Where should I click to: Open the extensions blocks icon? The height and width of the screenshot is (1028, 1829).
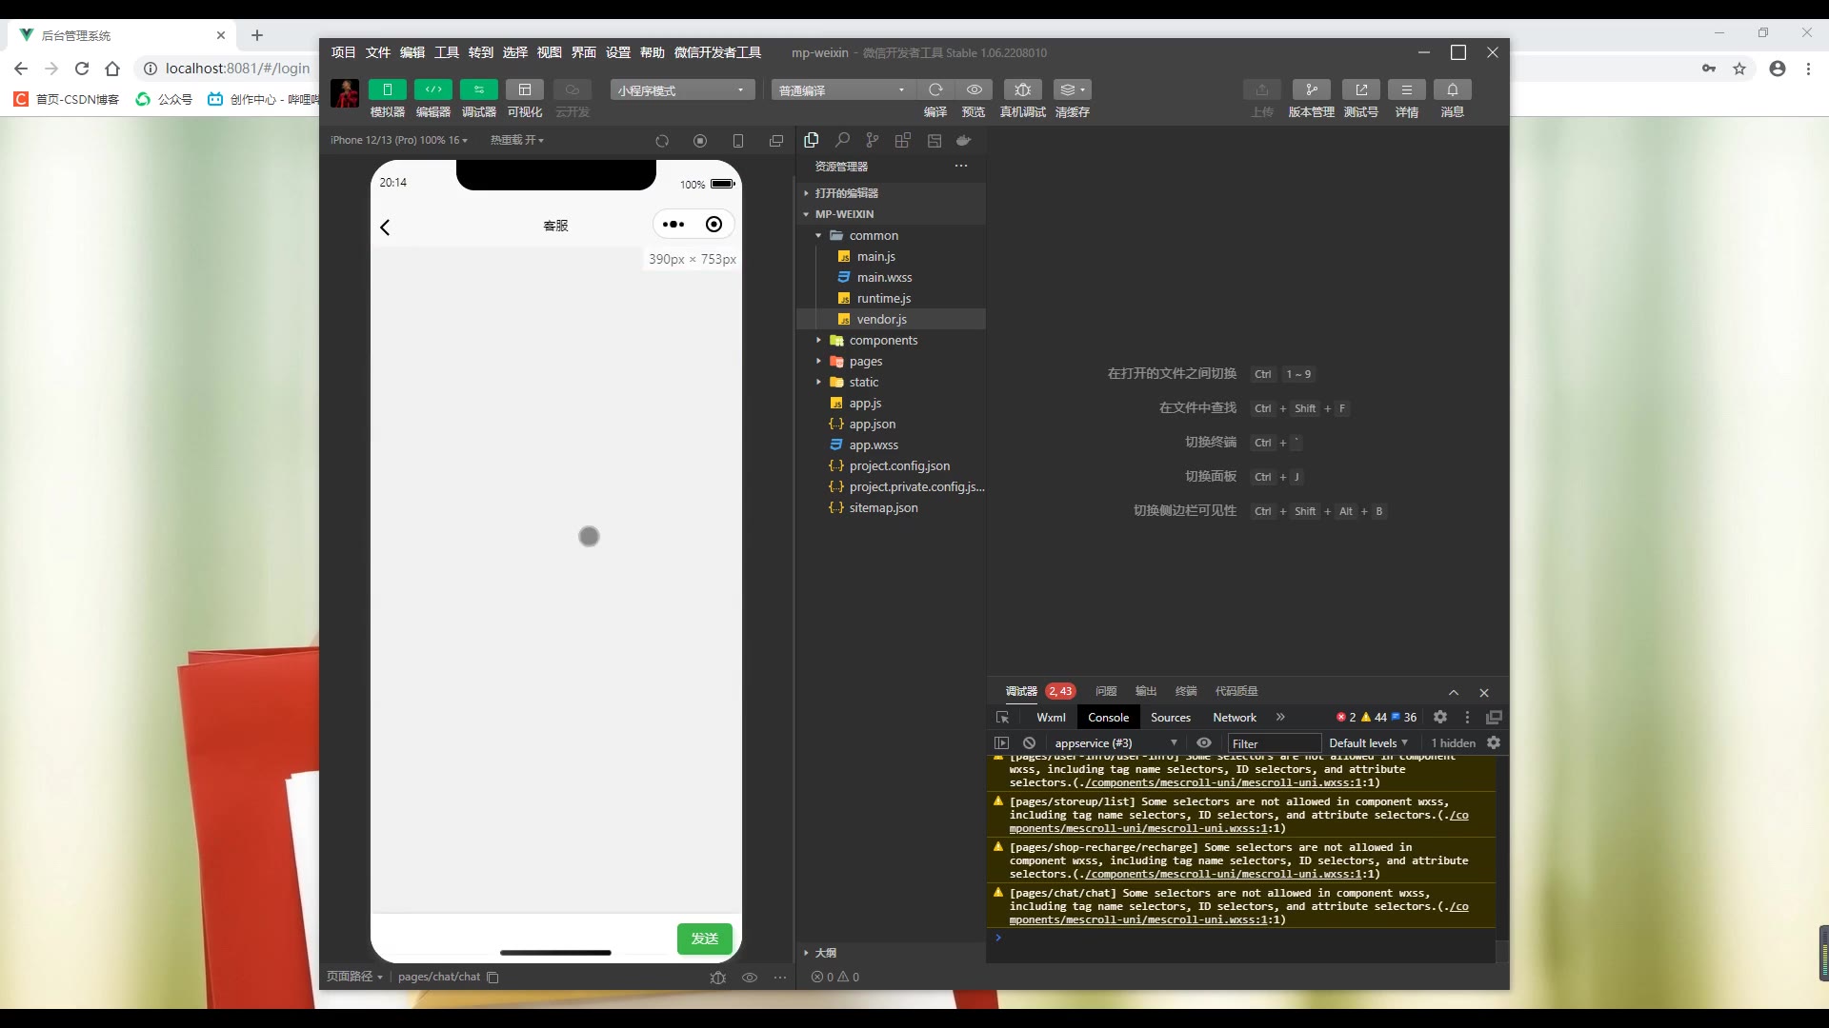903,140
